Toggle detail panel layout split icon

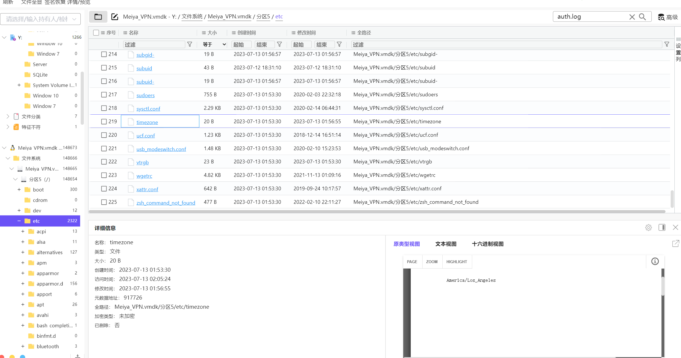point(662,228)
